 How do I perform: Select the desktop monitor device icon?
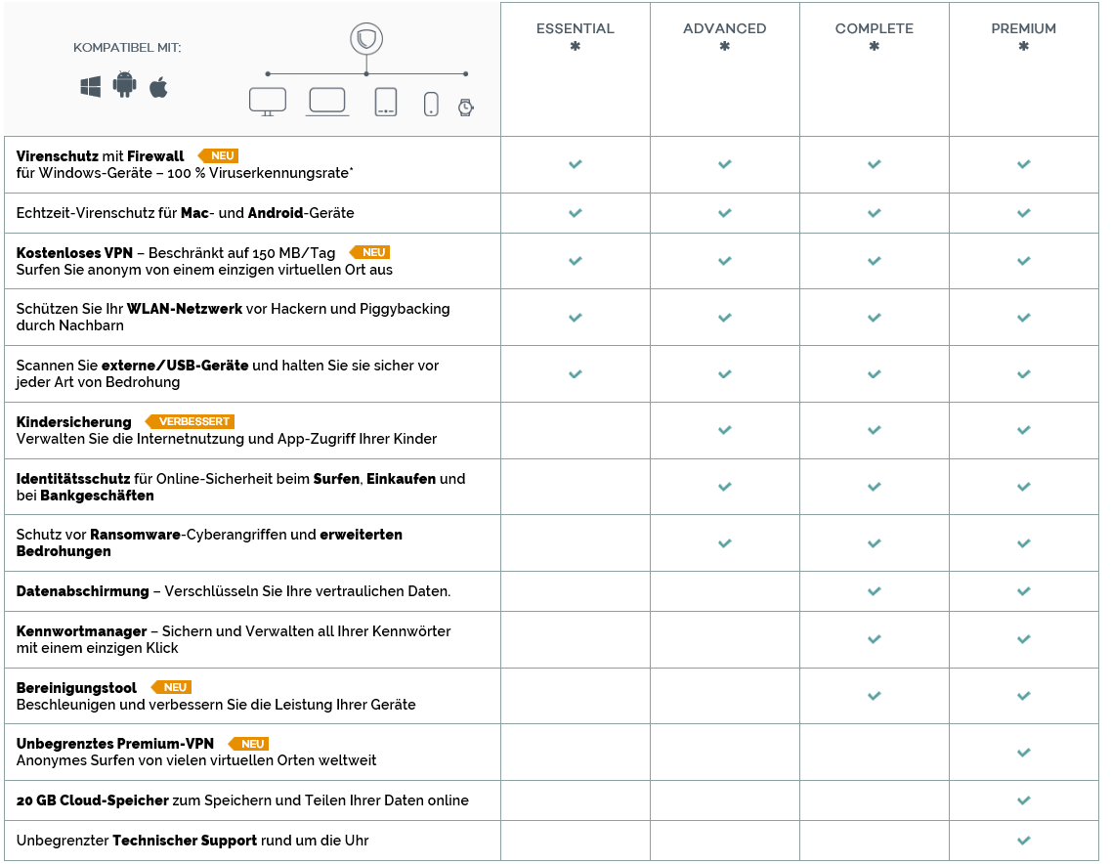[x=268, y=102]
